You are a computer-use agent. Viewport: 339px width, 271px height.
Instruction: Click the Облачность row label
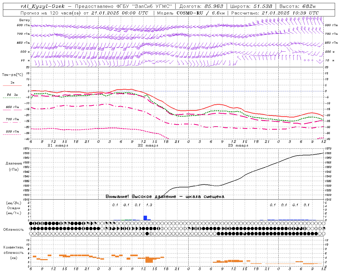(14, 230)
